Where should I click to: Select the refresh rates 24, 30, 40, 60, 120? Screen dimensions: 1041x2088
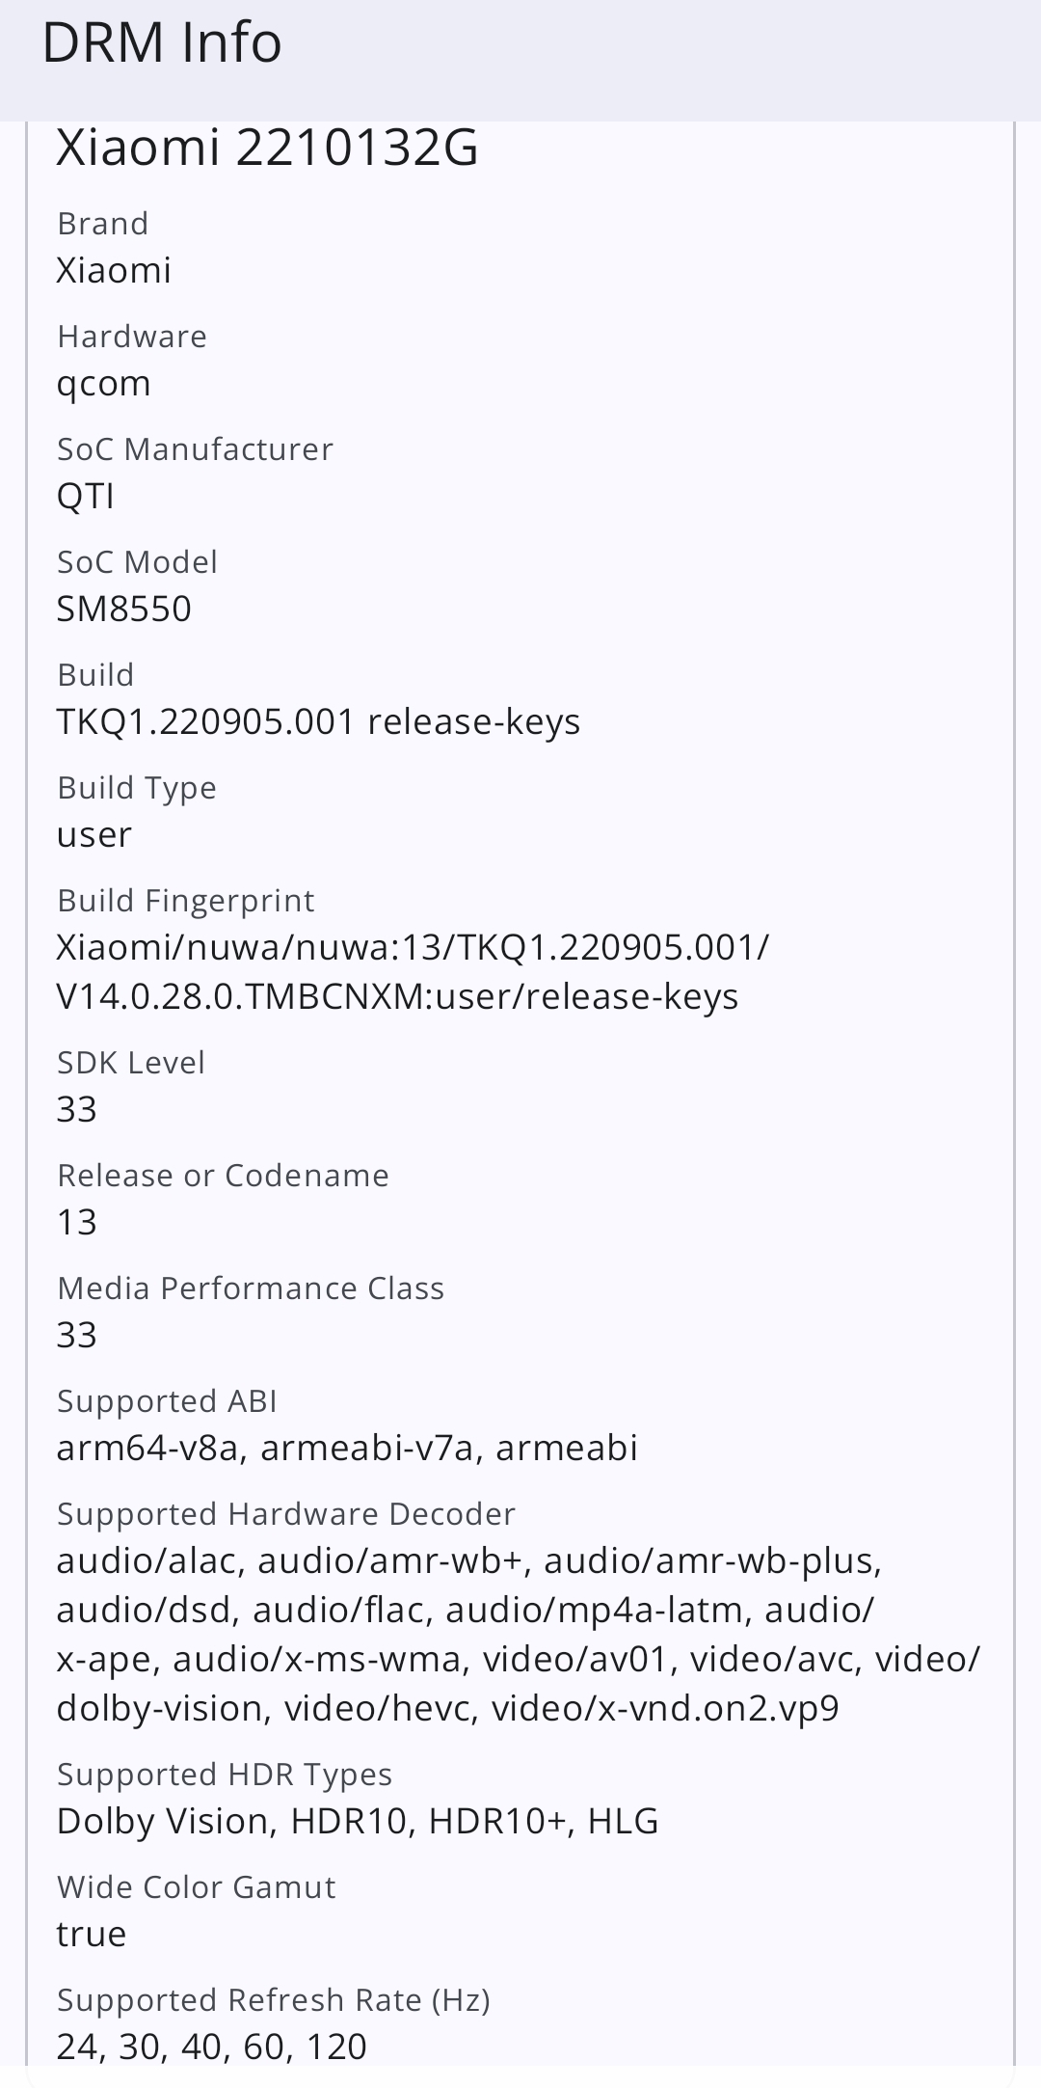pyautogui.click(x=211, y=2047)
